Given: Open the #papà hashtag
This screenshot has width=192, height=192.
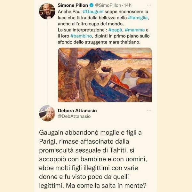Looking at the screenshot, I should 115,30.
